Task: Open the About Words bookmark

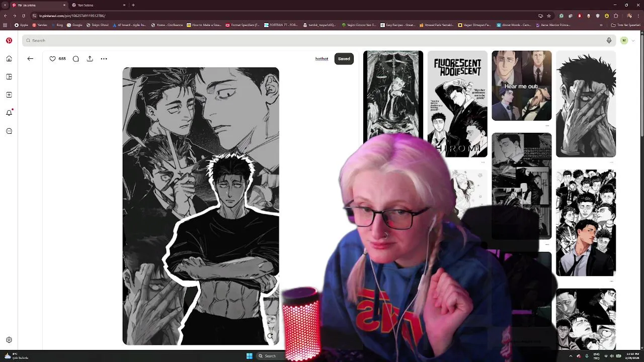Action: pyautogui.click(x=514, y=25)
